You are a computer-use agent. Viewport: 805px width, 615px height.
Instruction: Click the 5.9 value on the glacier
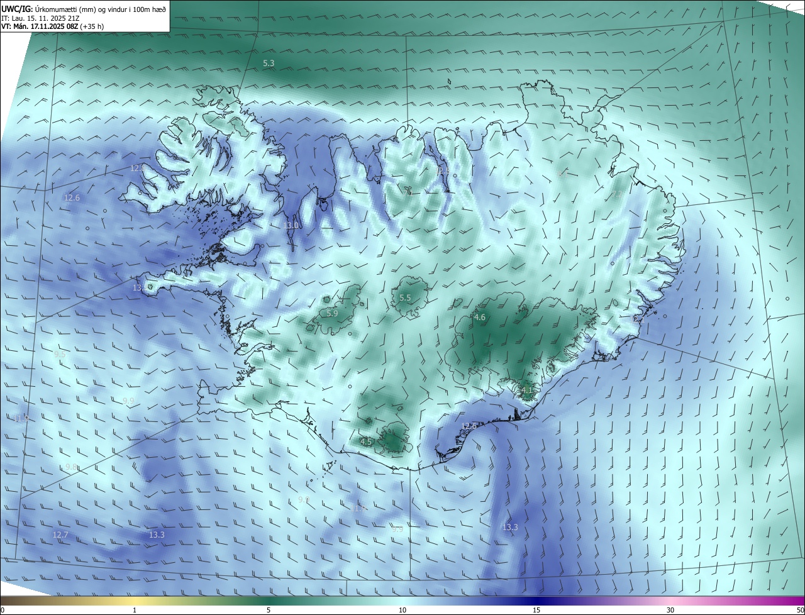332,313
